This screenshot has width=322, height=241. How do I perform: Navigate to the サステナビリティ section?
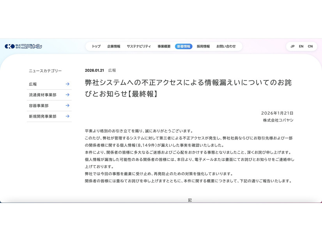(x=138, y=46)
